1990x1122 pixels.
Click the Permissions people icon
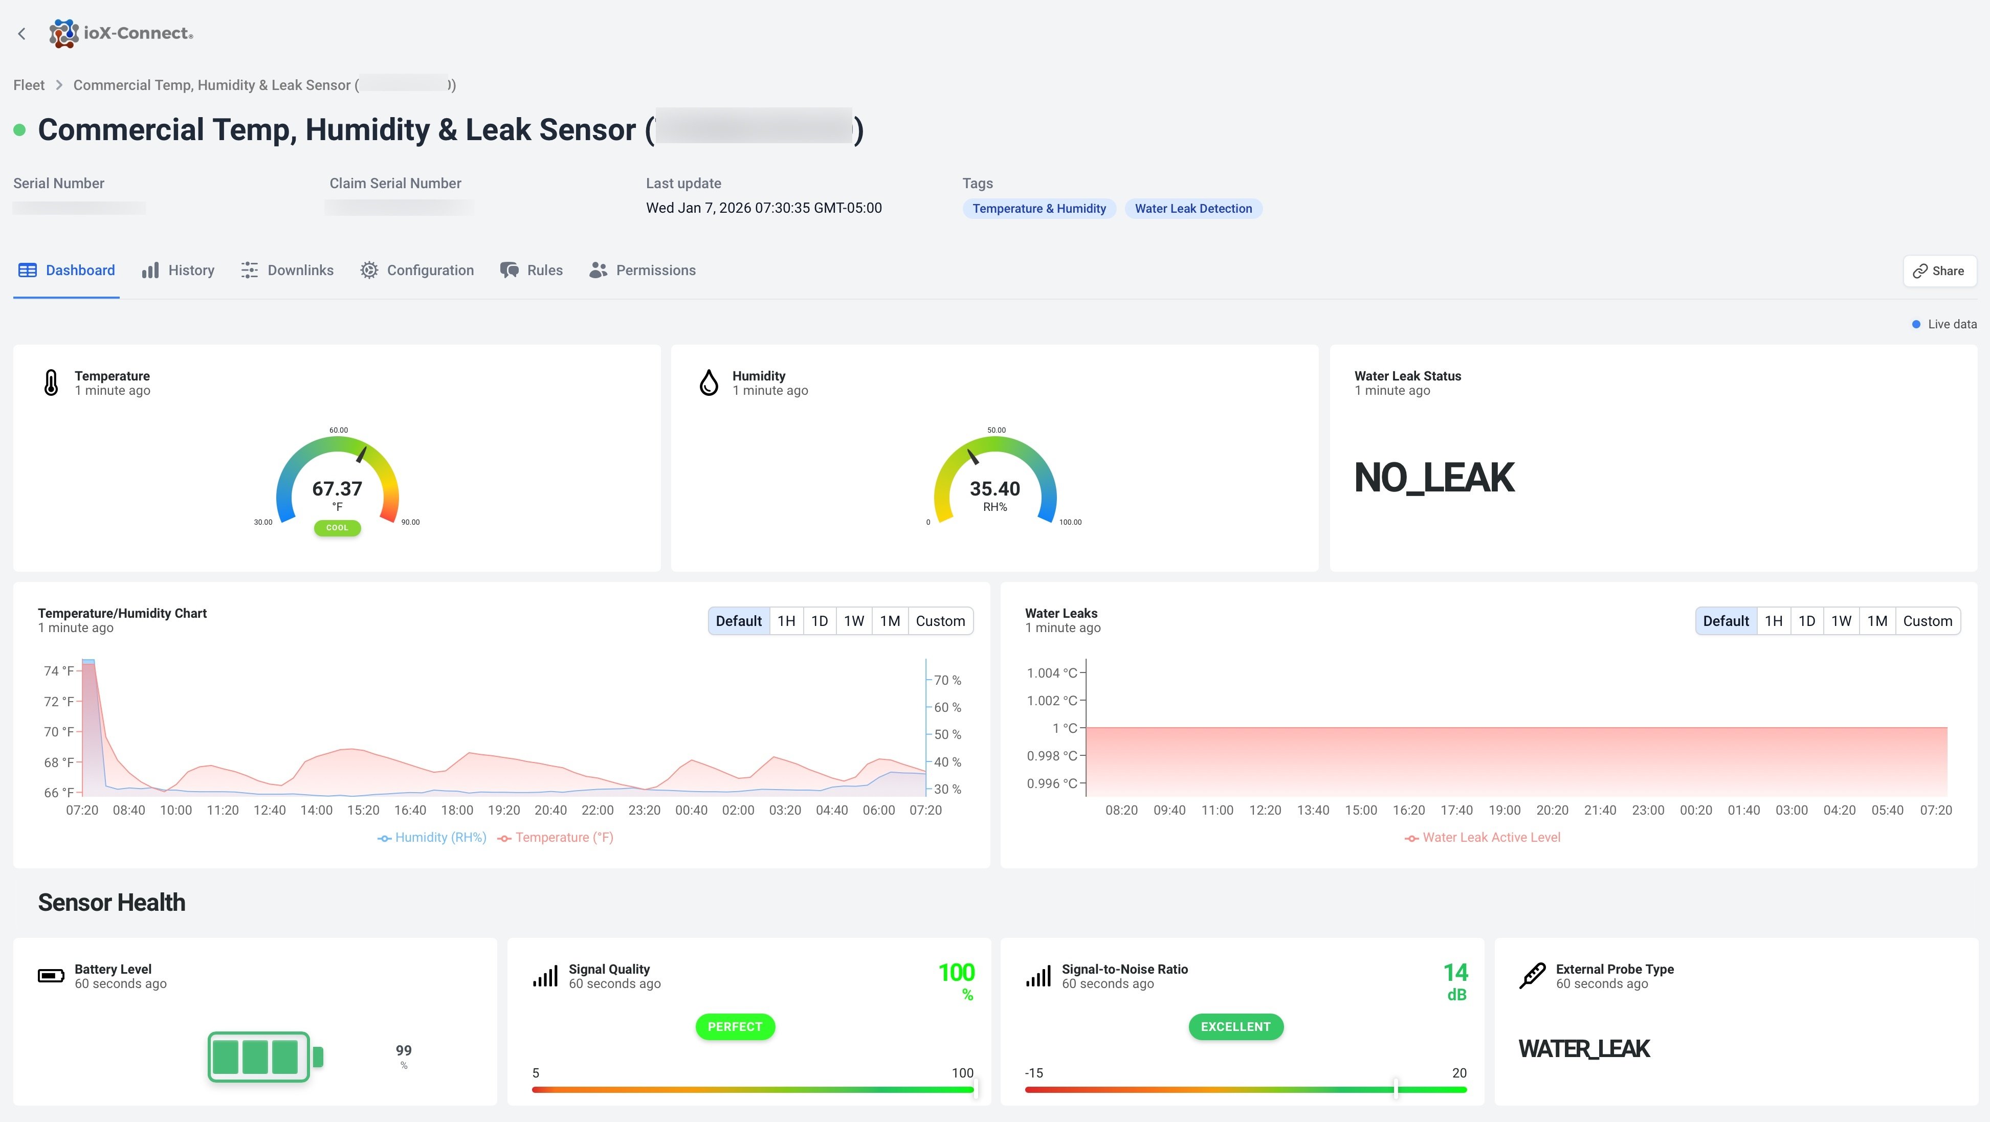tap(597, 270)
